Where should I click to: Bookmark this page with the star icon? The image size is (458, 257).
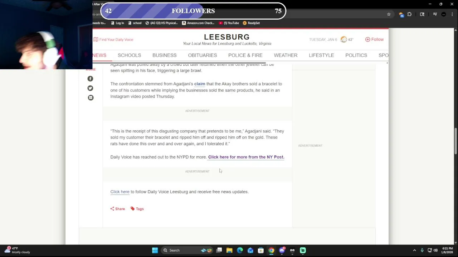(389, 14)
